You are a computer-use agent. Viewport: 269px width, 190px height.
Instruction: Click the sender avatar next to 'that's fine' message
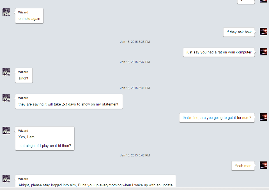point(263,117)
